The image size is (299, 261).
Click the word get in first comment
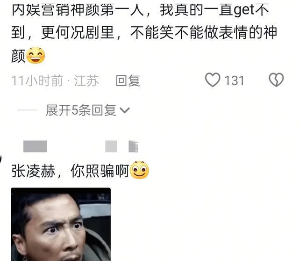click(244, 10)
